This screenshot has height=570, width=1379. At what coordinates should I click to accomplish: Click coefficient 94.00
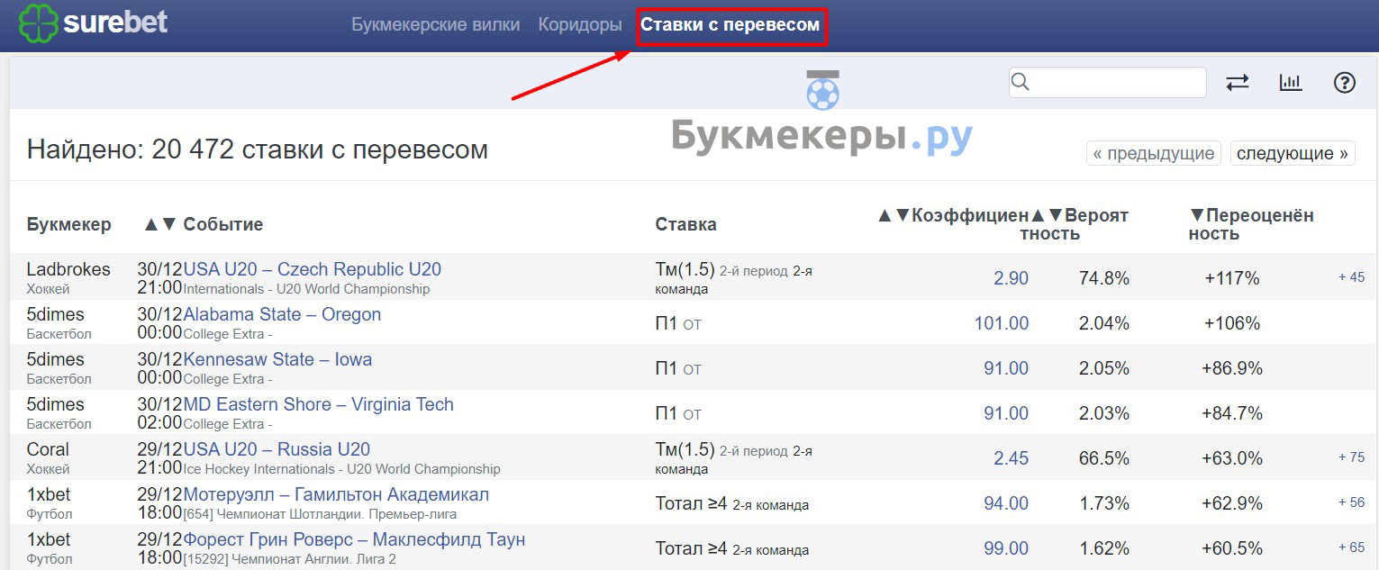[1006, 503]
